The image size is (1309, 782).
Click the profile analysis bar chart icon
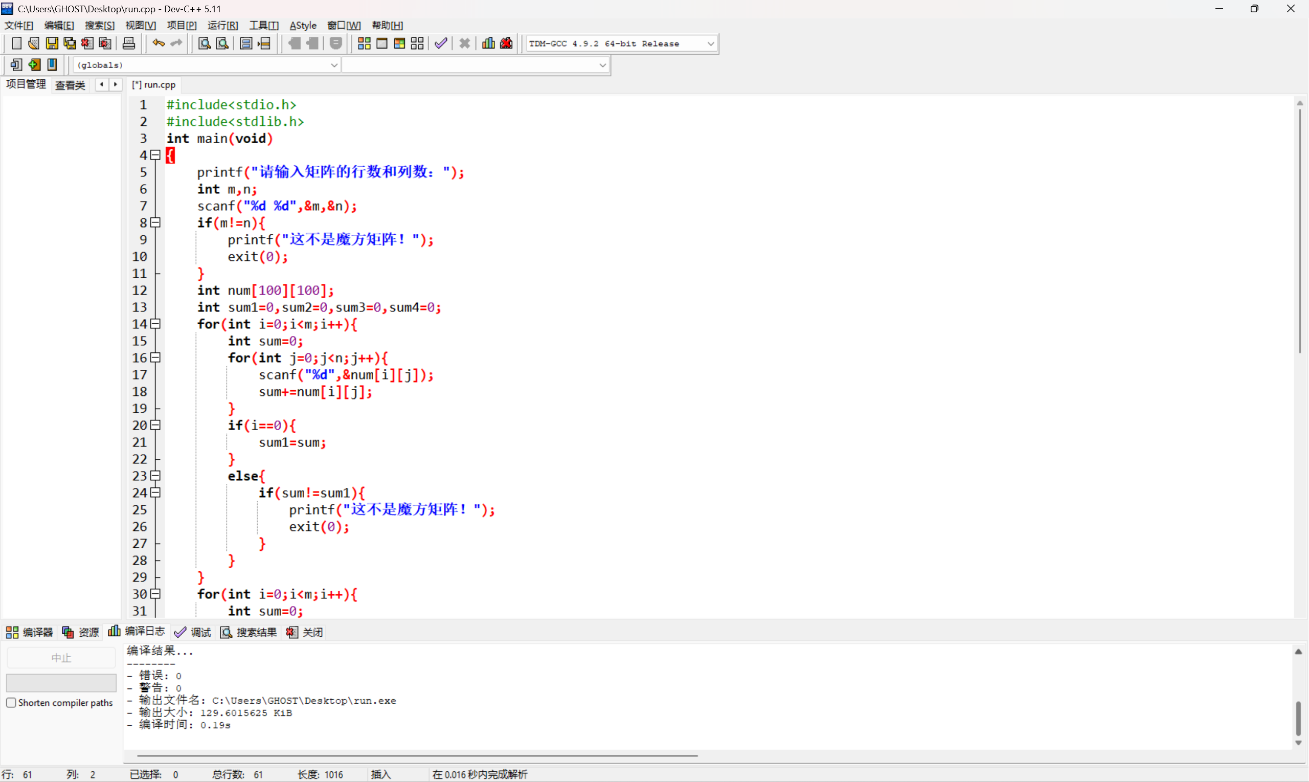(488, 44)
